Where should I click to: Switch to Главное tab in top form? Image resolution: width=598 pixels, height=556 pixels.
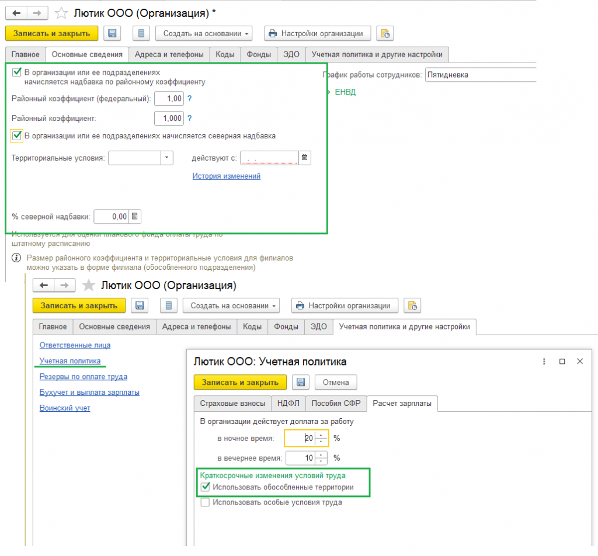pos(26,54)
